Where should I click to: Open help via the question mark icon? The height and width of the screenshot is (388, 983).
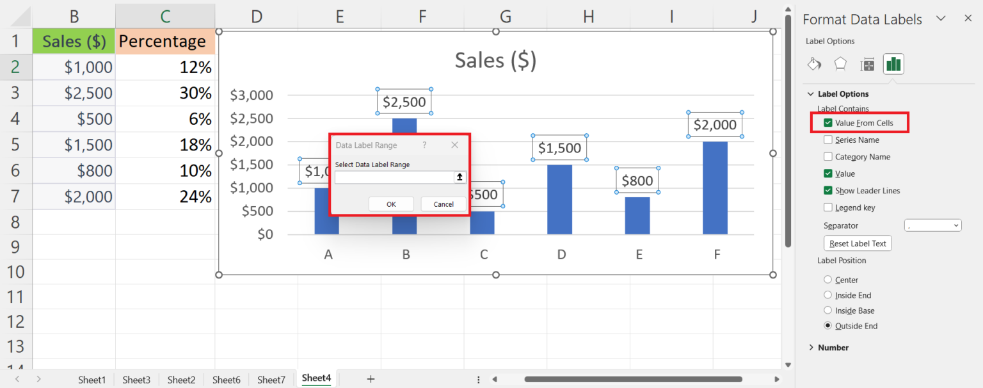[424, 145]
